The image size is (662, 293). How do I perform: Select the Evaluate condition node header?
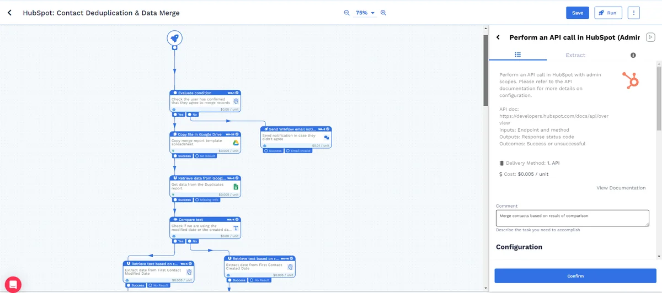tap(205, 93)
